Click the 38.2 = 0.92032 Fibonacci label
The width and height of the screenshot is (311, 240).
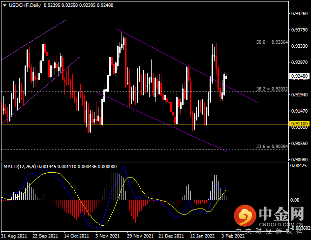[x=272, y=89]
